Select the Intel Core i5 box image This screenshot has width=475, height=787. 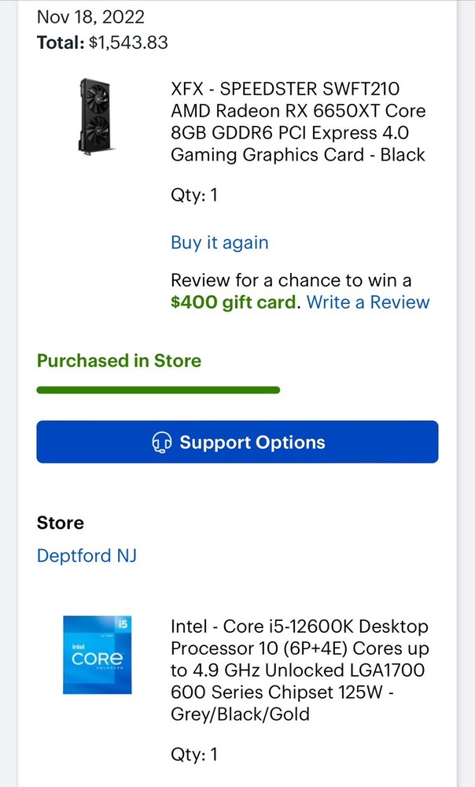pyautogui.click(x=96, y=656)
